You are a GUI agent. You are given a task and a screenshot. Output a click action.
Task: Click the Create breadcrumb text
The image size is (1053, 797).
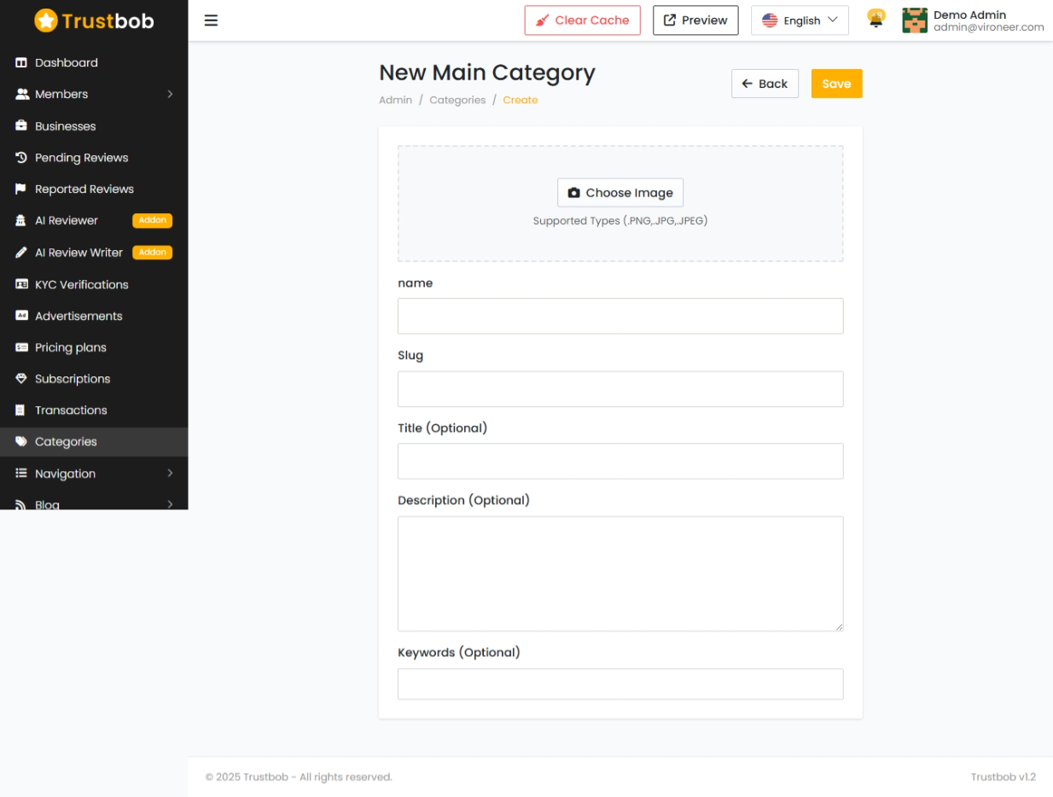pos(521,100)
